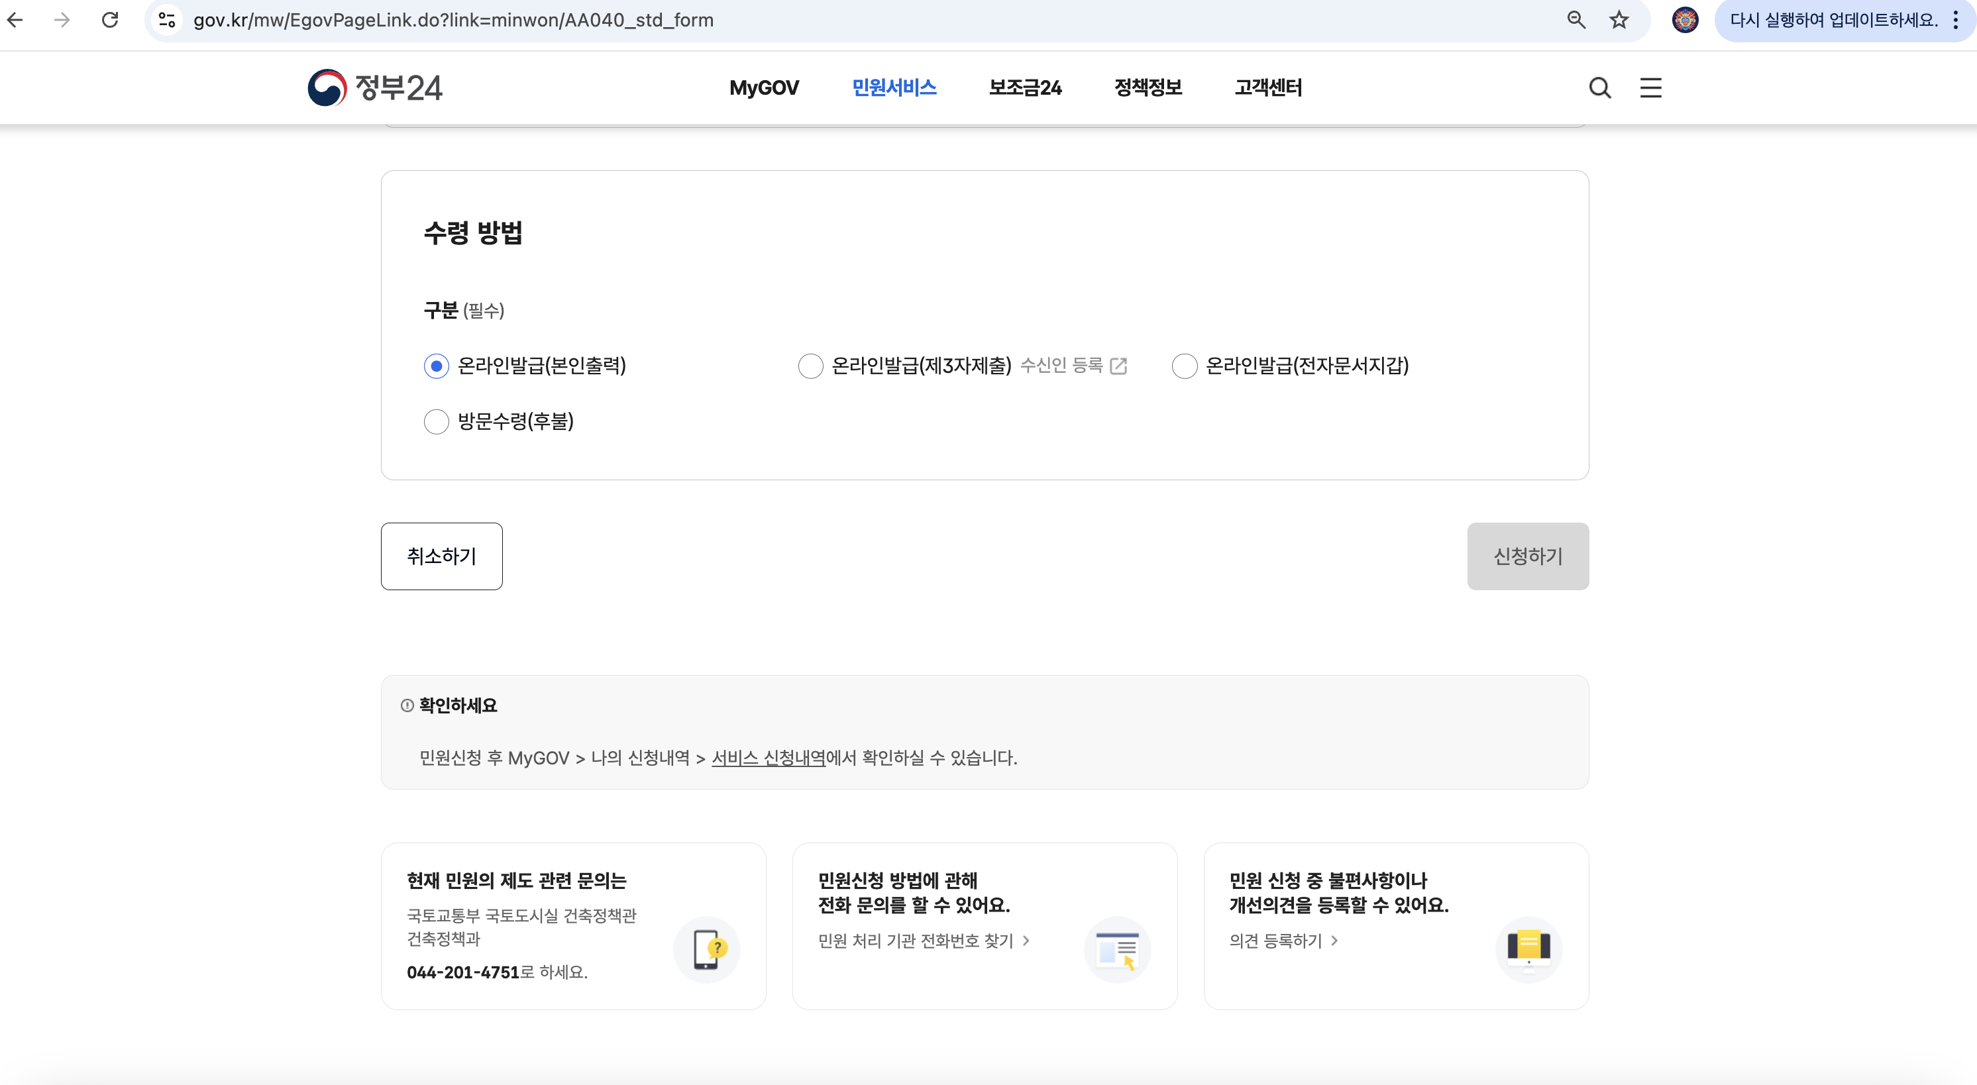This screenshot has width=1977, height=1085.
Task: Select 온라인발급(본인출력) radio button
Action: point(436,366)
